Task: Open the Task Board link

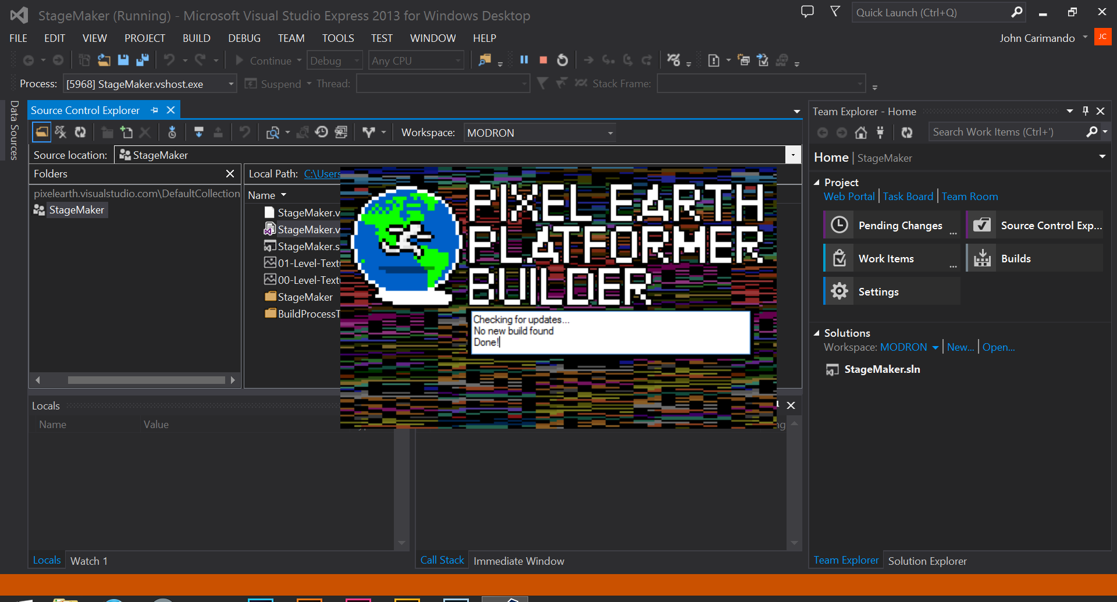Action: pos(908,197)
